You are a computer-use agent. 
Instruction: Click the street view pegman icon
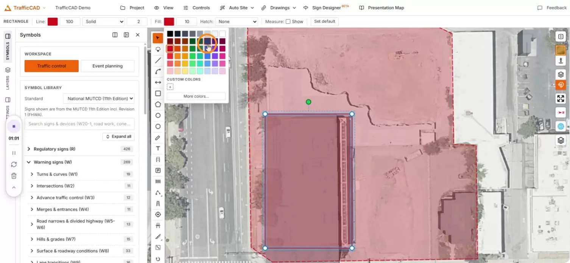(x=561, y=60)
